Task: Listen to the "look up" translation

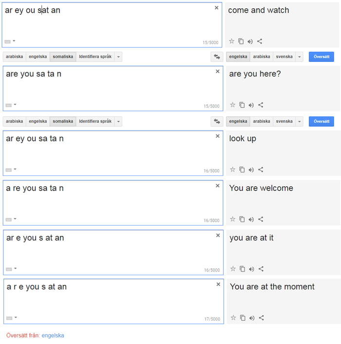Action: click(251, 170)
